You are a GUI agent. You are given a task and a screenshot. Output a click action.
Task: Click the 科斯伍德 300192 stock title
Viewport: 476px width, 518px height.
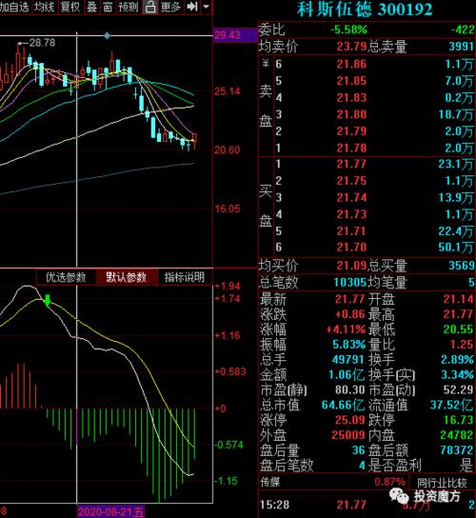click(365, 10)
